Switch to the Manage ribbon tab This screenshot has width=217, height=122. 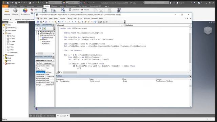[54, 6]
